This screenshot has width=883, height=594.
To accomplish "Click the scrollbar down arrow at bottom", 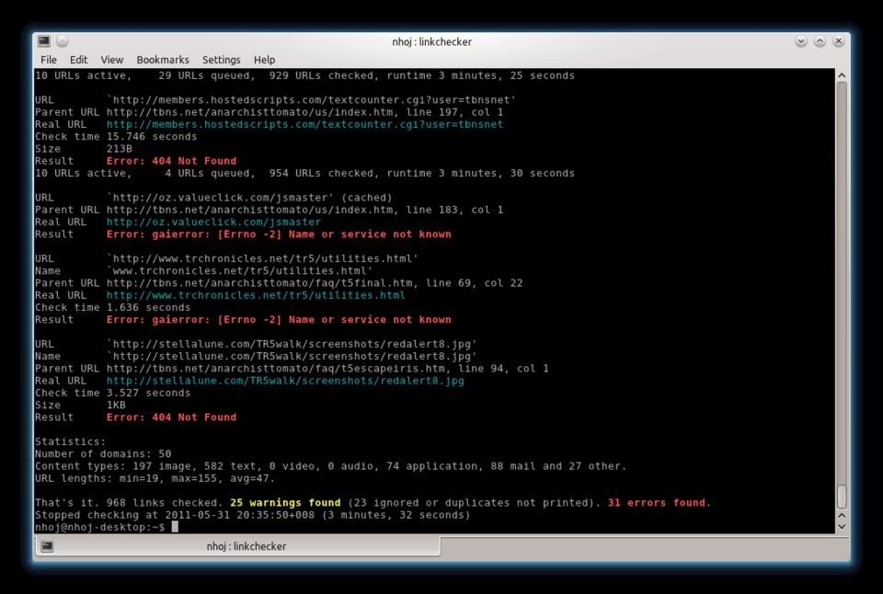I will 842,527.
